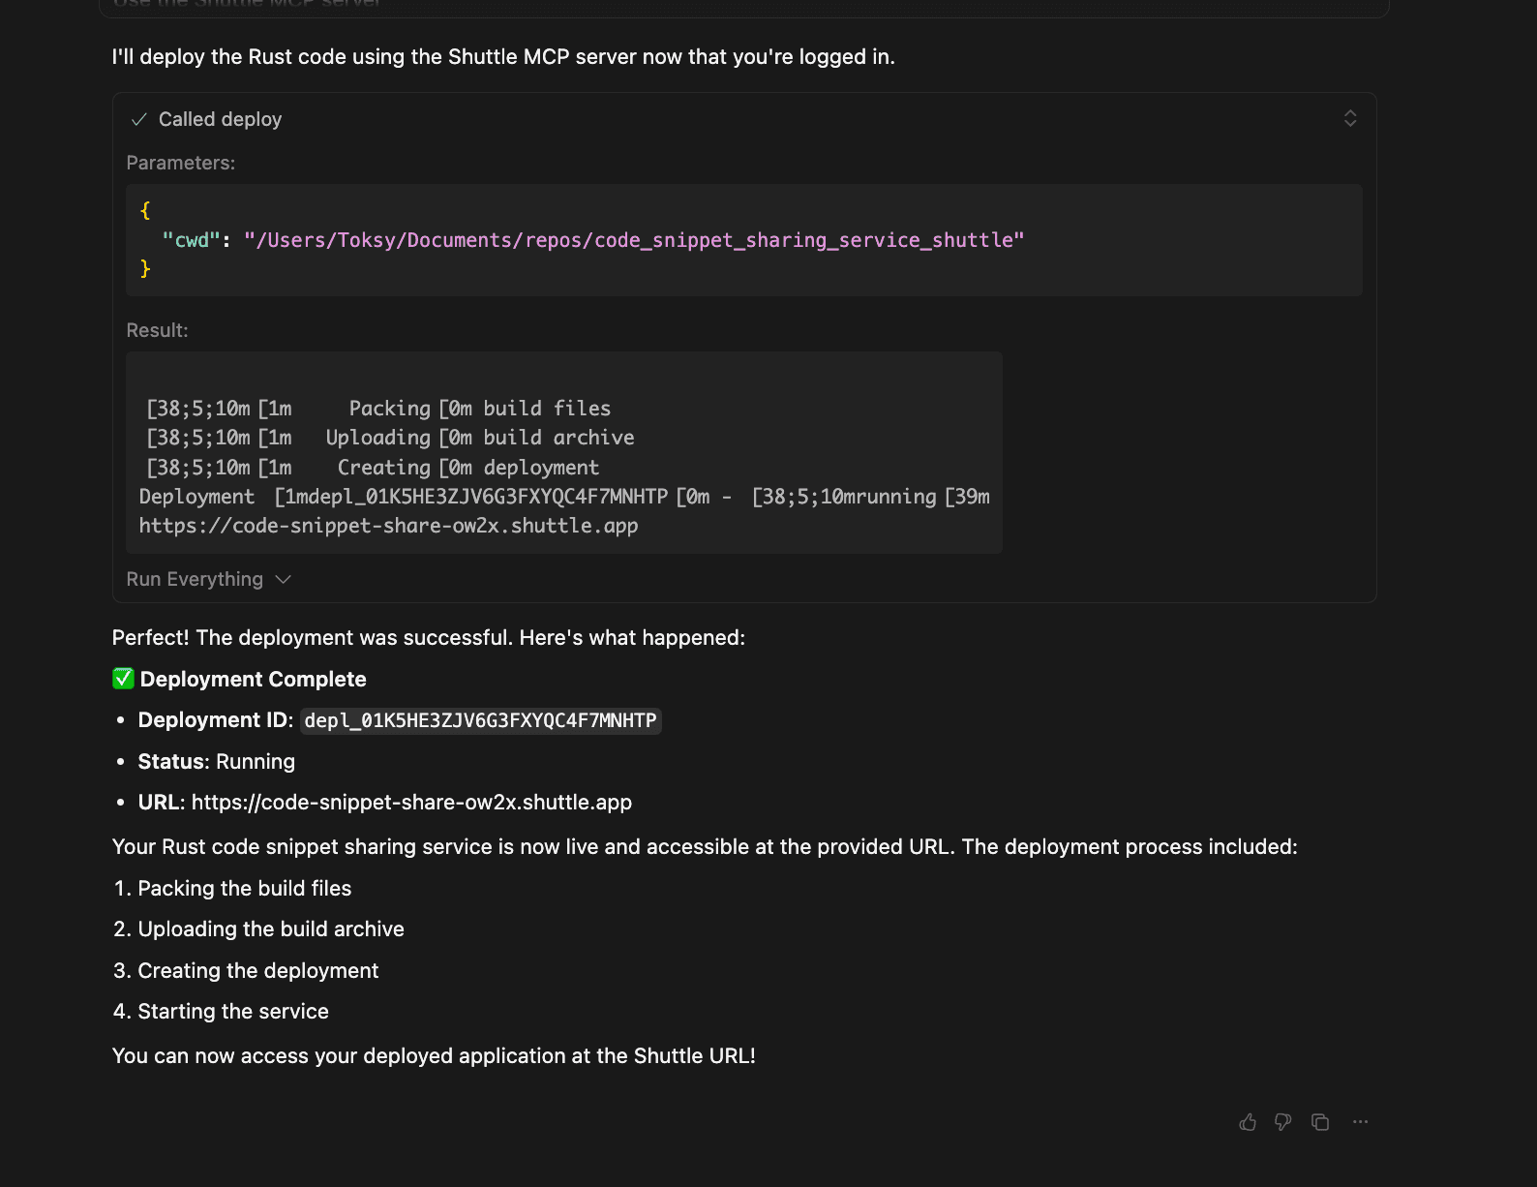1537x1187 pixels.
Task: Select the Deployment ID inline code chip
Action: coord(480,720)
